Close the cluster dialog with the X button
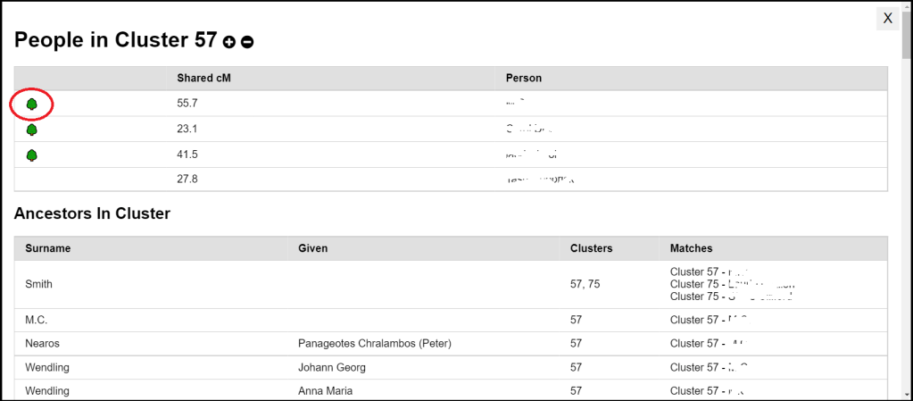The height and width of the screenshot is (401, 913). click(x=887, y=18)
